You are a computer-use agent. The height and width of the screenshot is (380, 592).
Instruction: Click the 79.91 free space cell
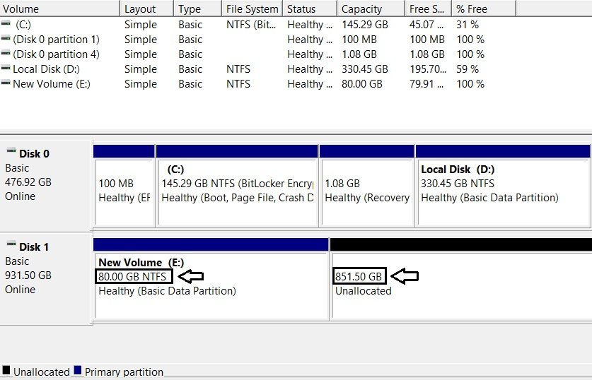click(426, 84)
